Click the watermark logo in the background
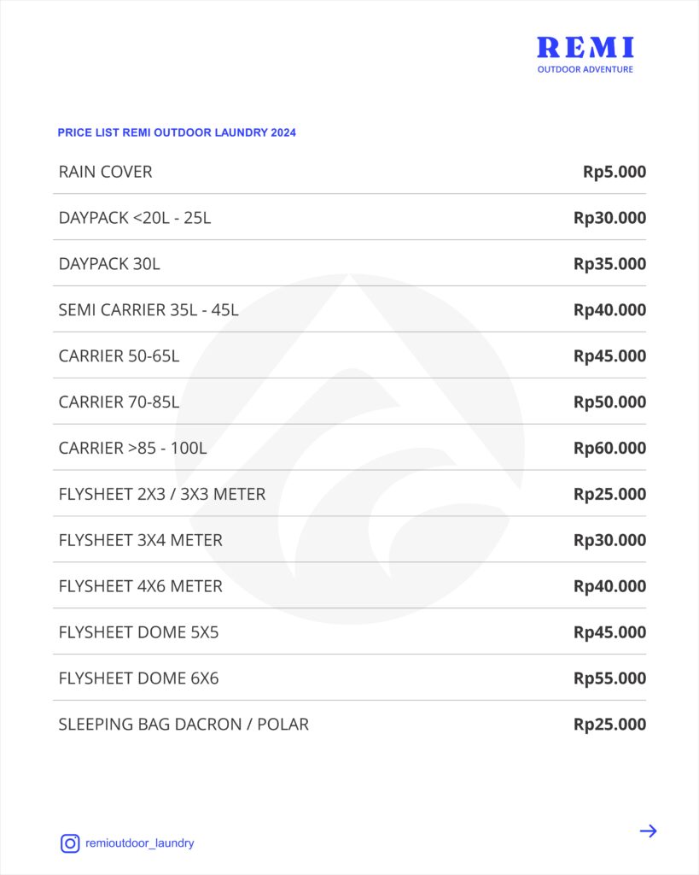The height and width of the screenshot is (875, 699). [350, 449]
